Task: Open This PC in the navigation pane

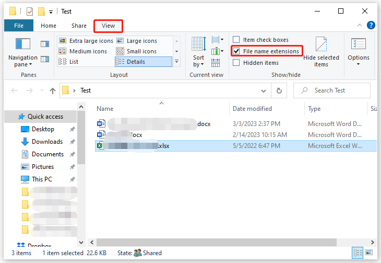Action: coord(42,179)
